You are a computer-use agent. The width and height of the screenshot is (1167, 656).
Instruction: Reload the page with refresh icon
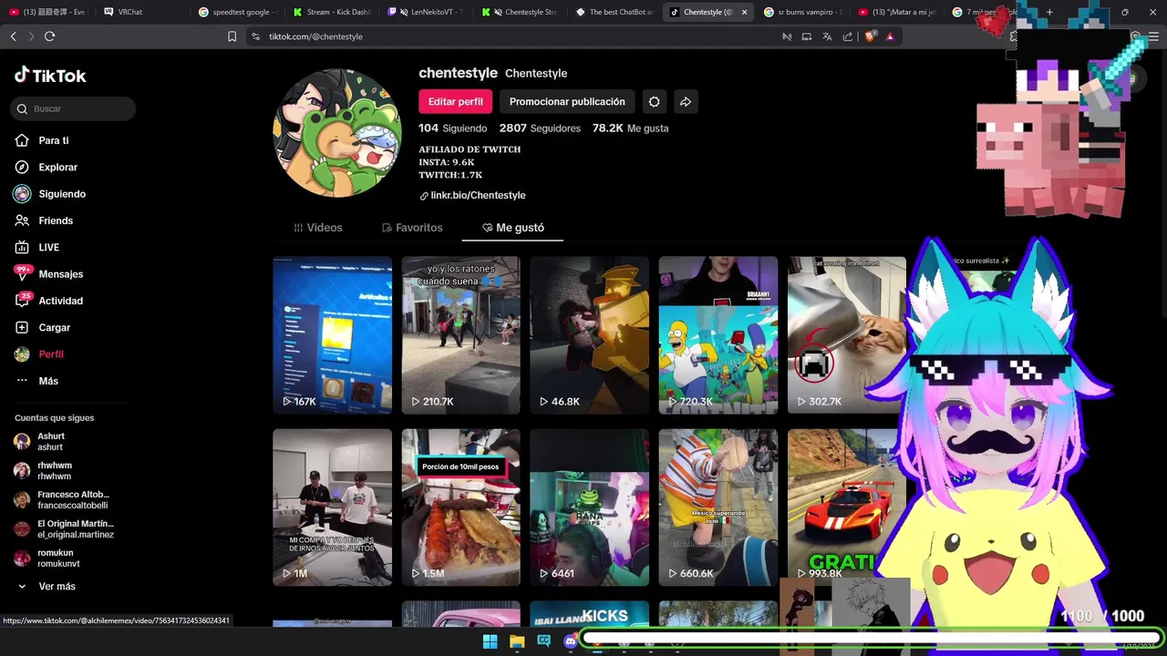point(49,36)
